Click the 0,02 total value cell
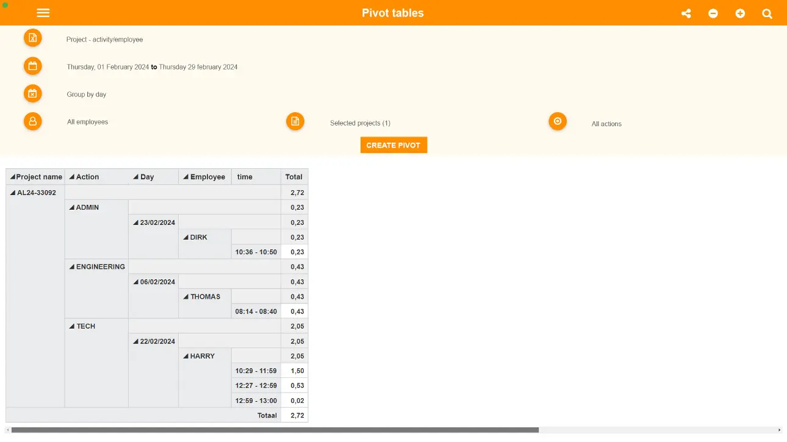This screenshot has height=442, width=787. click(x=295, y=401)
